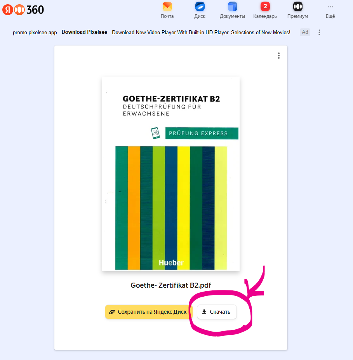Click the ad description about HD Player
This screenshot has width=353, height=360.
[x=201, y=32]
